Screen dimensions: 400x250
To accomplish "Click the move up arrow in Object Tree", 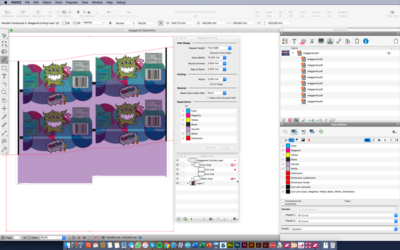I will [218, 219].
